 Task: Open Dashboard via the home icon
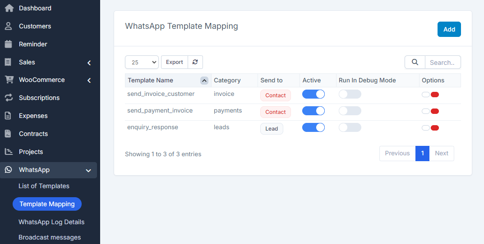(9, 8)
